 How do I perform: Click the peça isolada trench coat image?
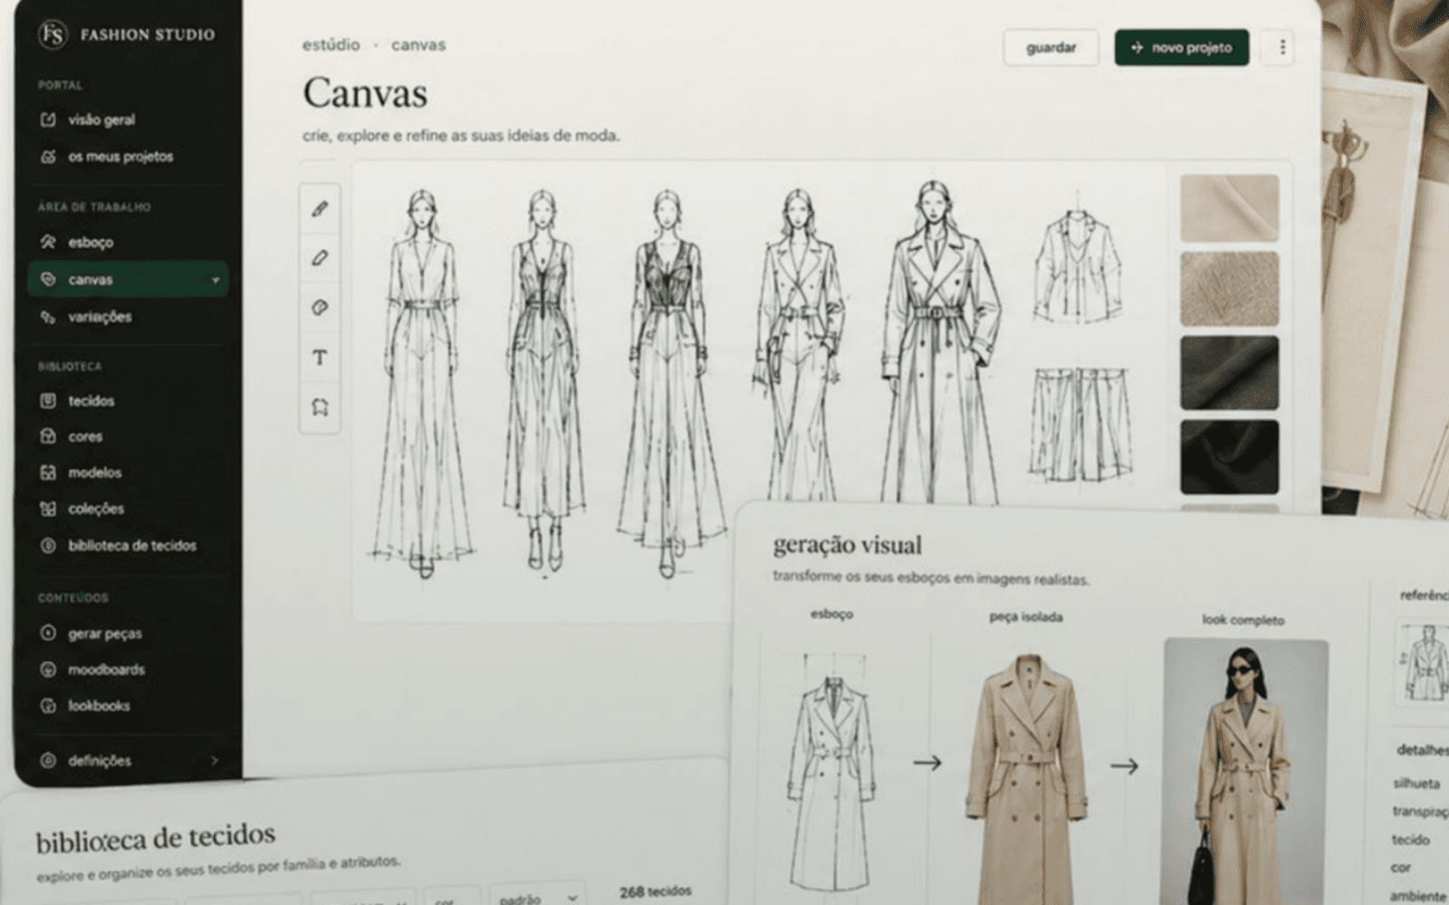(1026, 778)
